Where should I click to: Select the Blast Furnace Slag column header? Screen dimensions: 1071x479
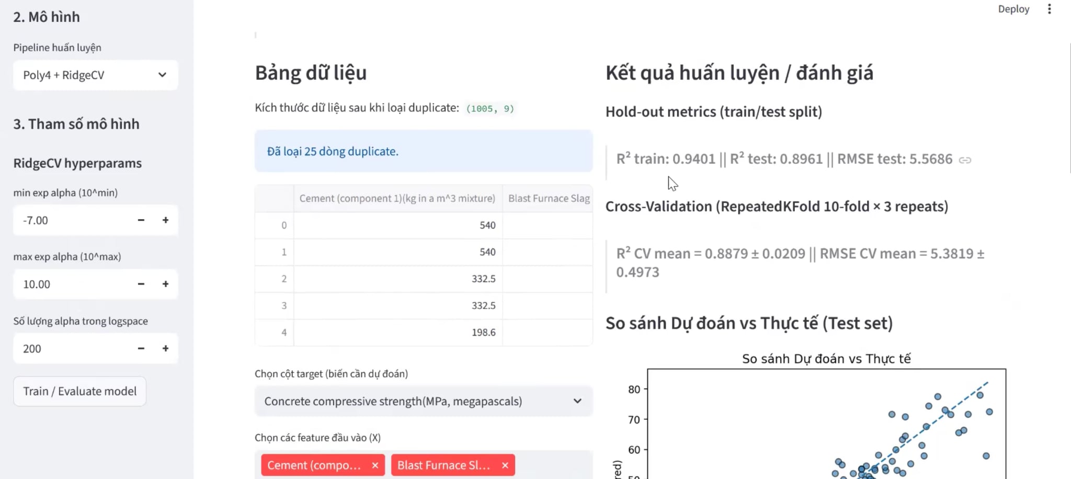(x=548, y=199)
